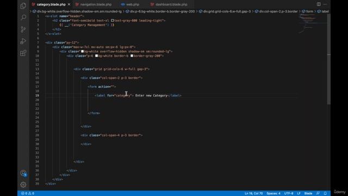Viewport: 348px width, 196px height.
Task: Open the Source Control view
Action: (23, 29)
